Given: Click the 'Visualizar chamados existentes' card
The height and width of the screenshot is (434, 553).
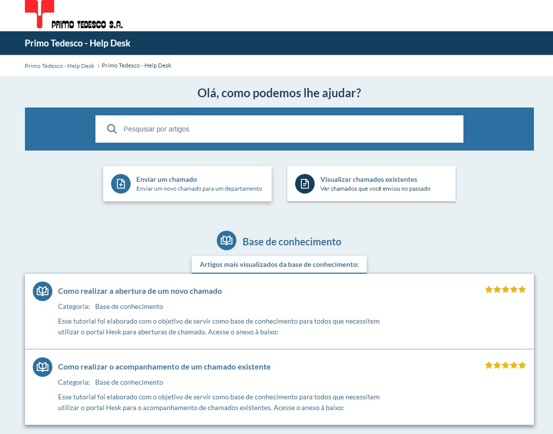Looking at the screenshot, I should click(371, 184).
